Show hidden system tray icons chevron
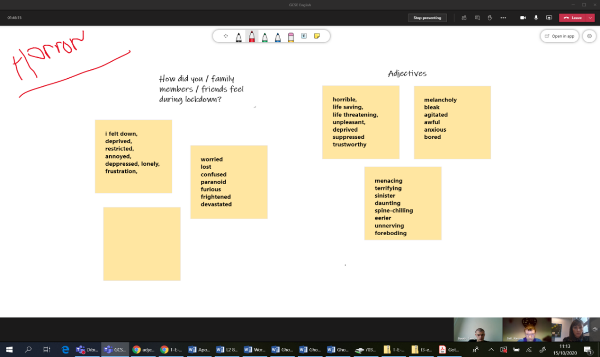This screenshot has width=600, height=357. click(x=491, y=350)
